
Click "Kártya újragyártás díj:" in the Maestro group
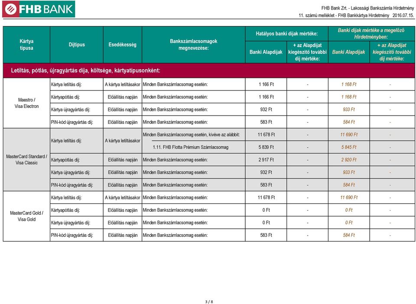click(71, 110)
